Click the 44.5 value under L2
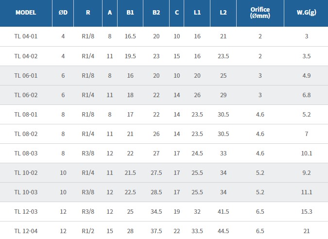 click(223, 231)
